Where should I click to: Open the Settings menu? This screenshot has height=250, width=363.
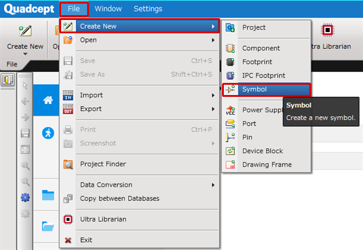(x=148, y=9)
